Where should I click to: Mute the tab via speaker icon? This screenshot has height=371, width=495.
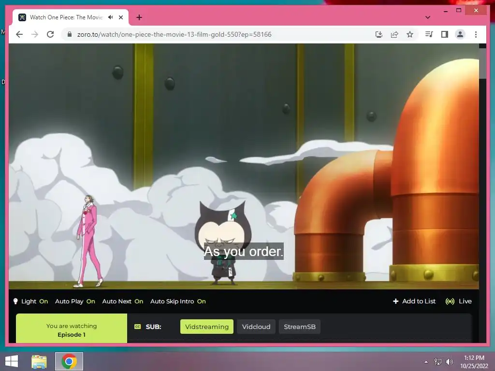[x=111, y=17]
